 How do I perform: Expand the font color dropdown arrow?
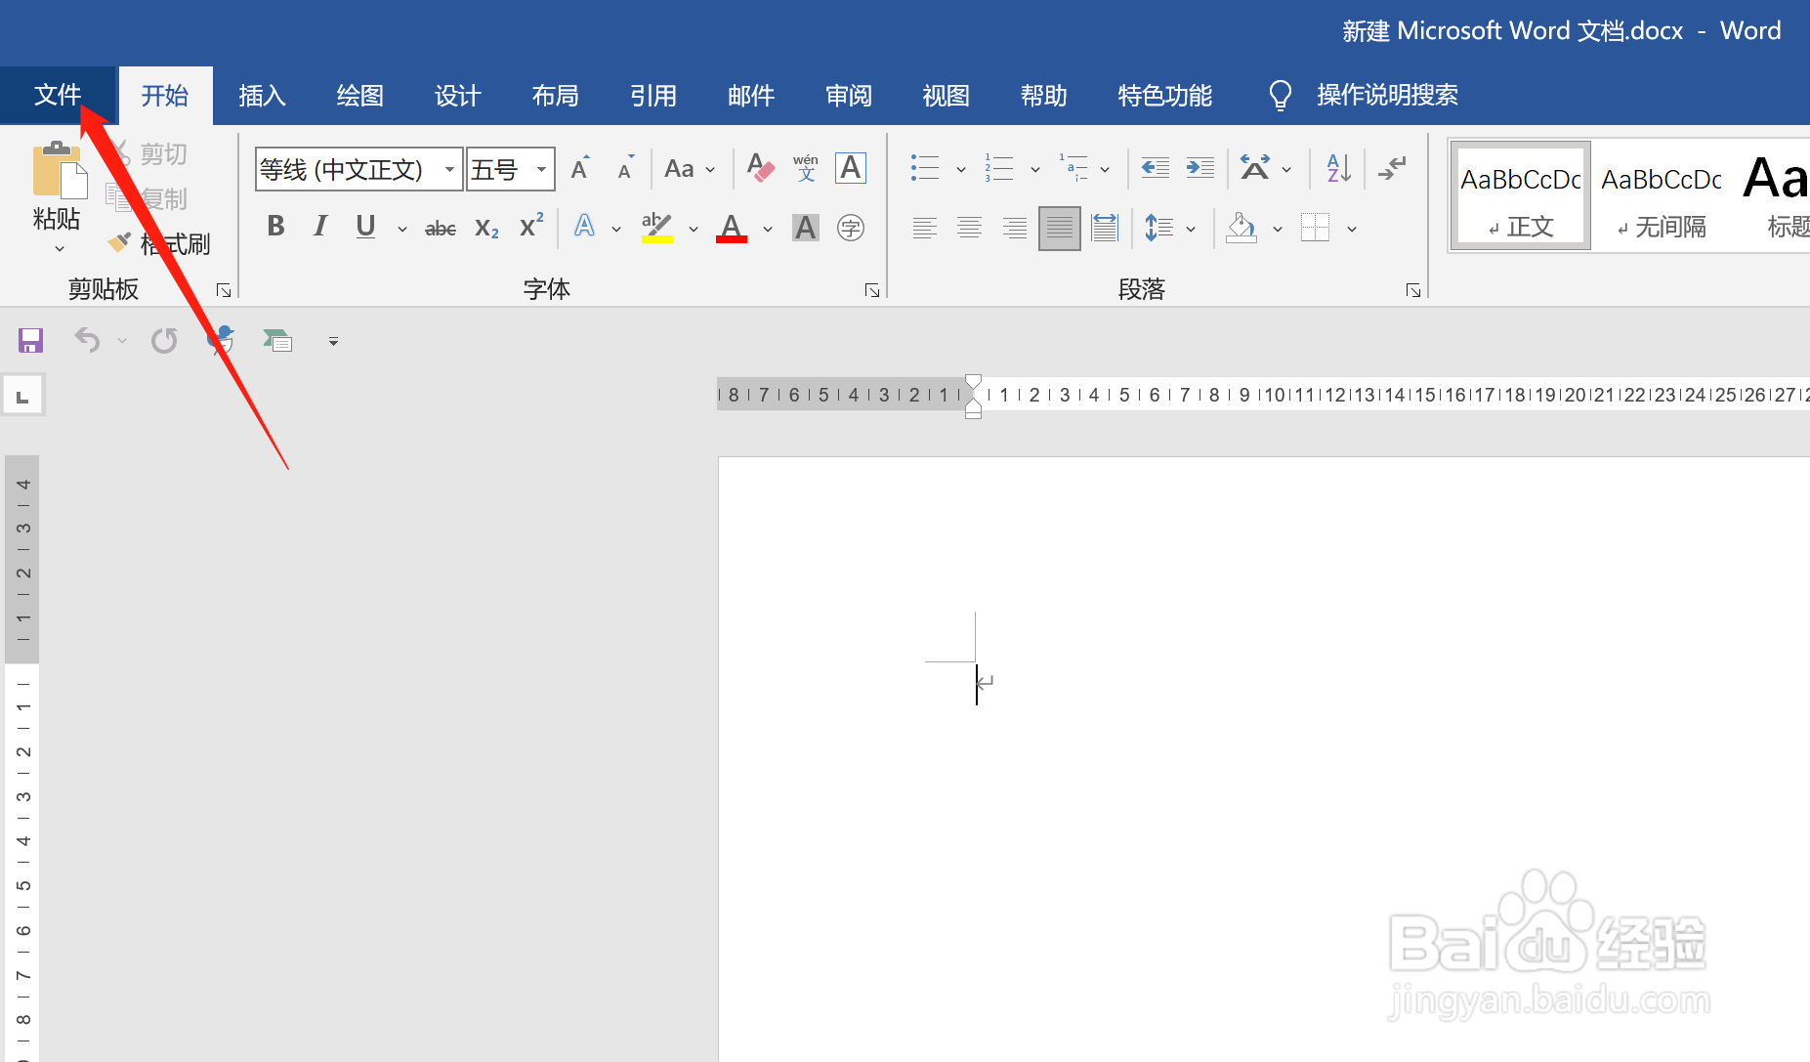(x=768, y=229)
